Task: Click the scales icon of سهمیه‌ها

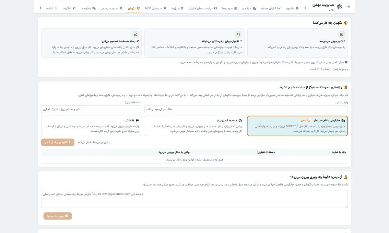Action: pos(236,8)
